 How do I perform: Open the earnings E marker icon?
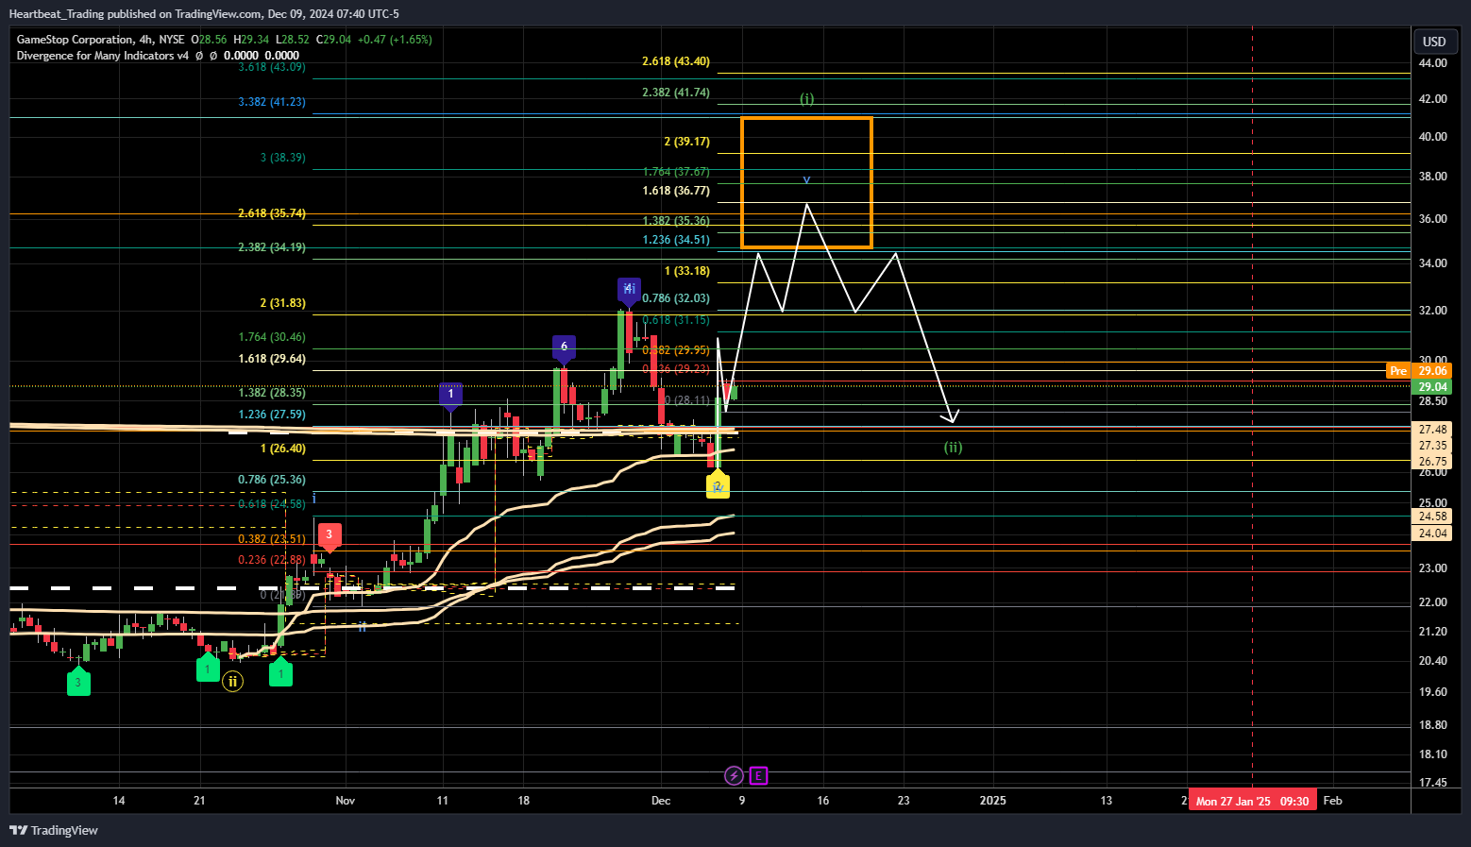(x=758, y=776)
